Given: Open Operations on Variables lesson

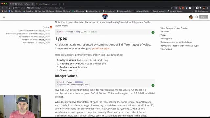Looking at the screenshot, I should 34,37.
